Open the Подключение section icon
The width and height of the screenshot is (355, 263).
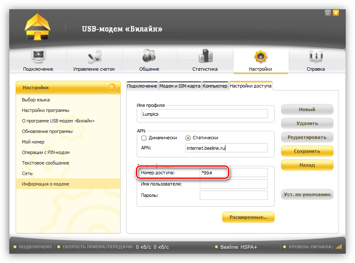click(38, 57)
